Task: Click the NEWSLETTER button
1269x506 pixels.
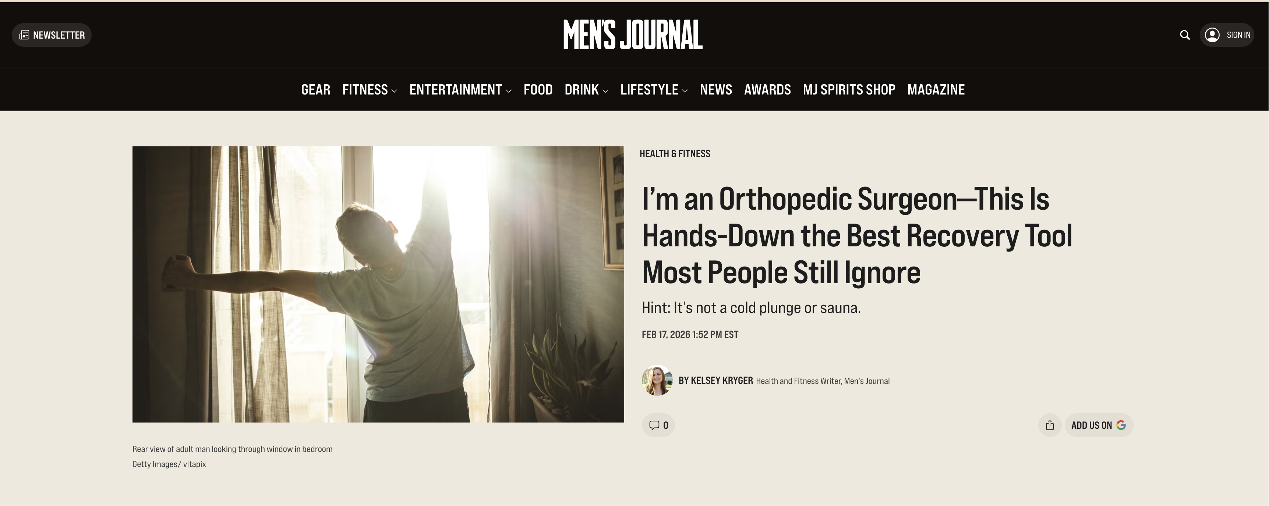Action: tap(51, 35)
